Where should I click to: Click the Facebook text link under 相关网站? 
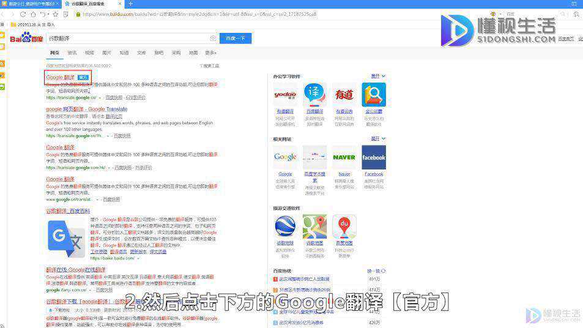point(374,174)
